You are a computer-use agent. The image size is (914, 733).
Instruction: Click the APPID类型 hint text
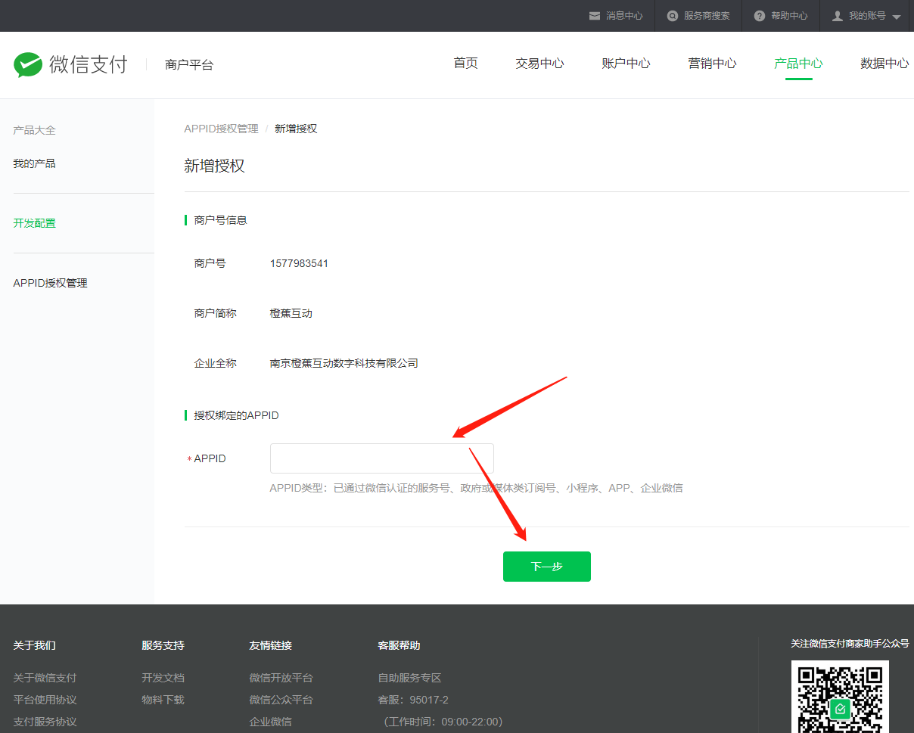tap(476, 488)
